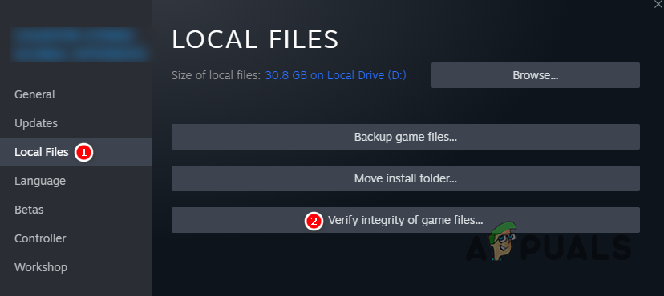
Task: Run Verify integrity of game files...
Action: (405, 220)
